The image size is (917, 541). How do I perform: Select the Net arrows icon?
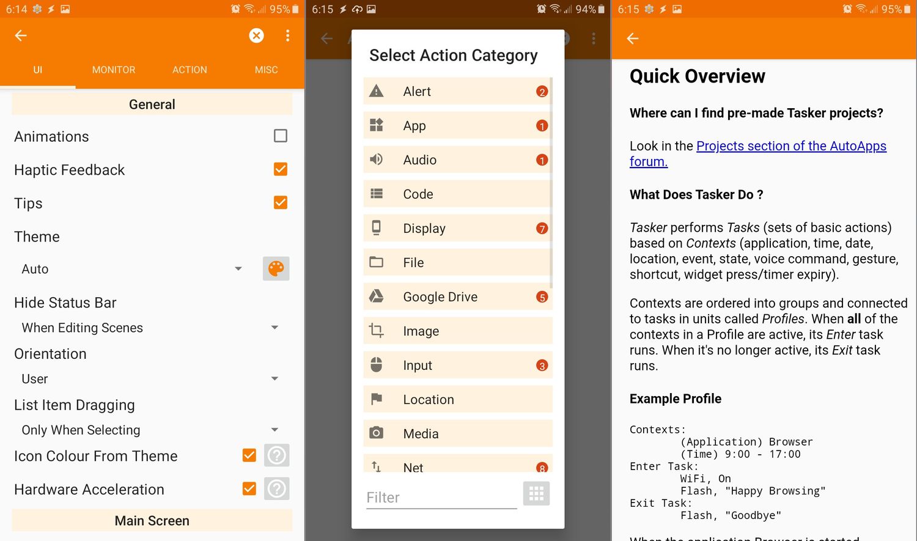(377, 466)
